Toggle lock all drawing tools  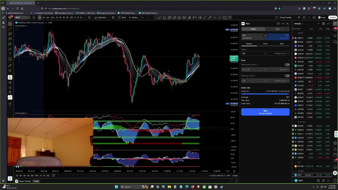(10, 87)
